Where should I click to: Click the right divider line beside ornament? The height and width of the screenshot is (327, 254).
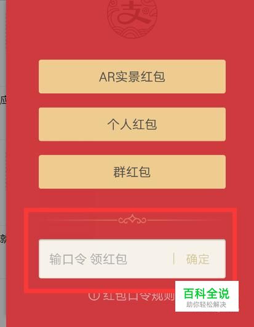point(184,220)
